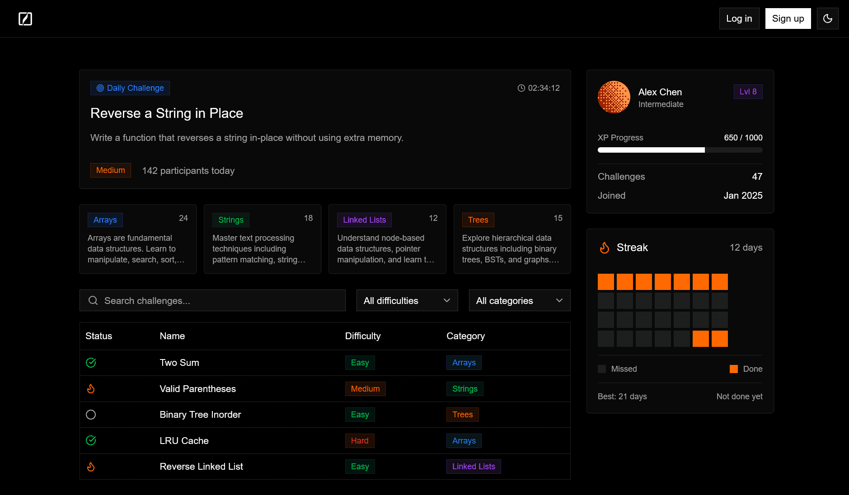
Task: Click the Arrays tag in LRU Cache row
Action: (464, 441)
